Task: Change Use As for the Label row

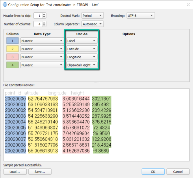Action: pos(81,41)
